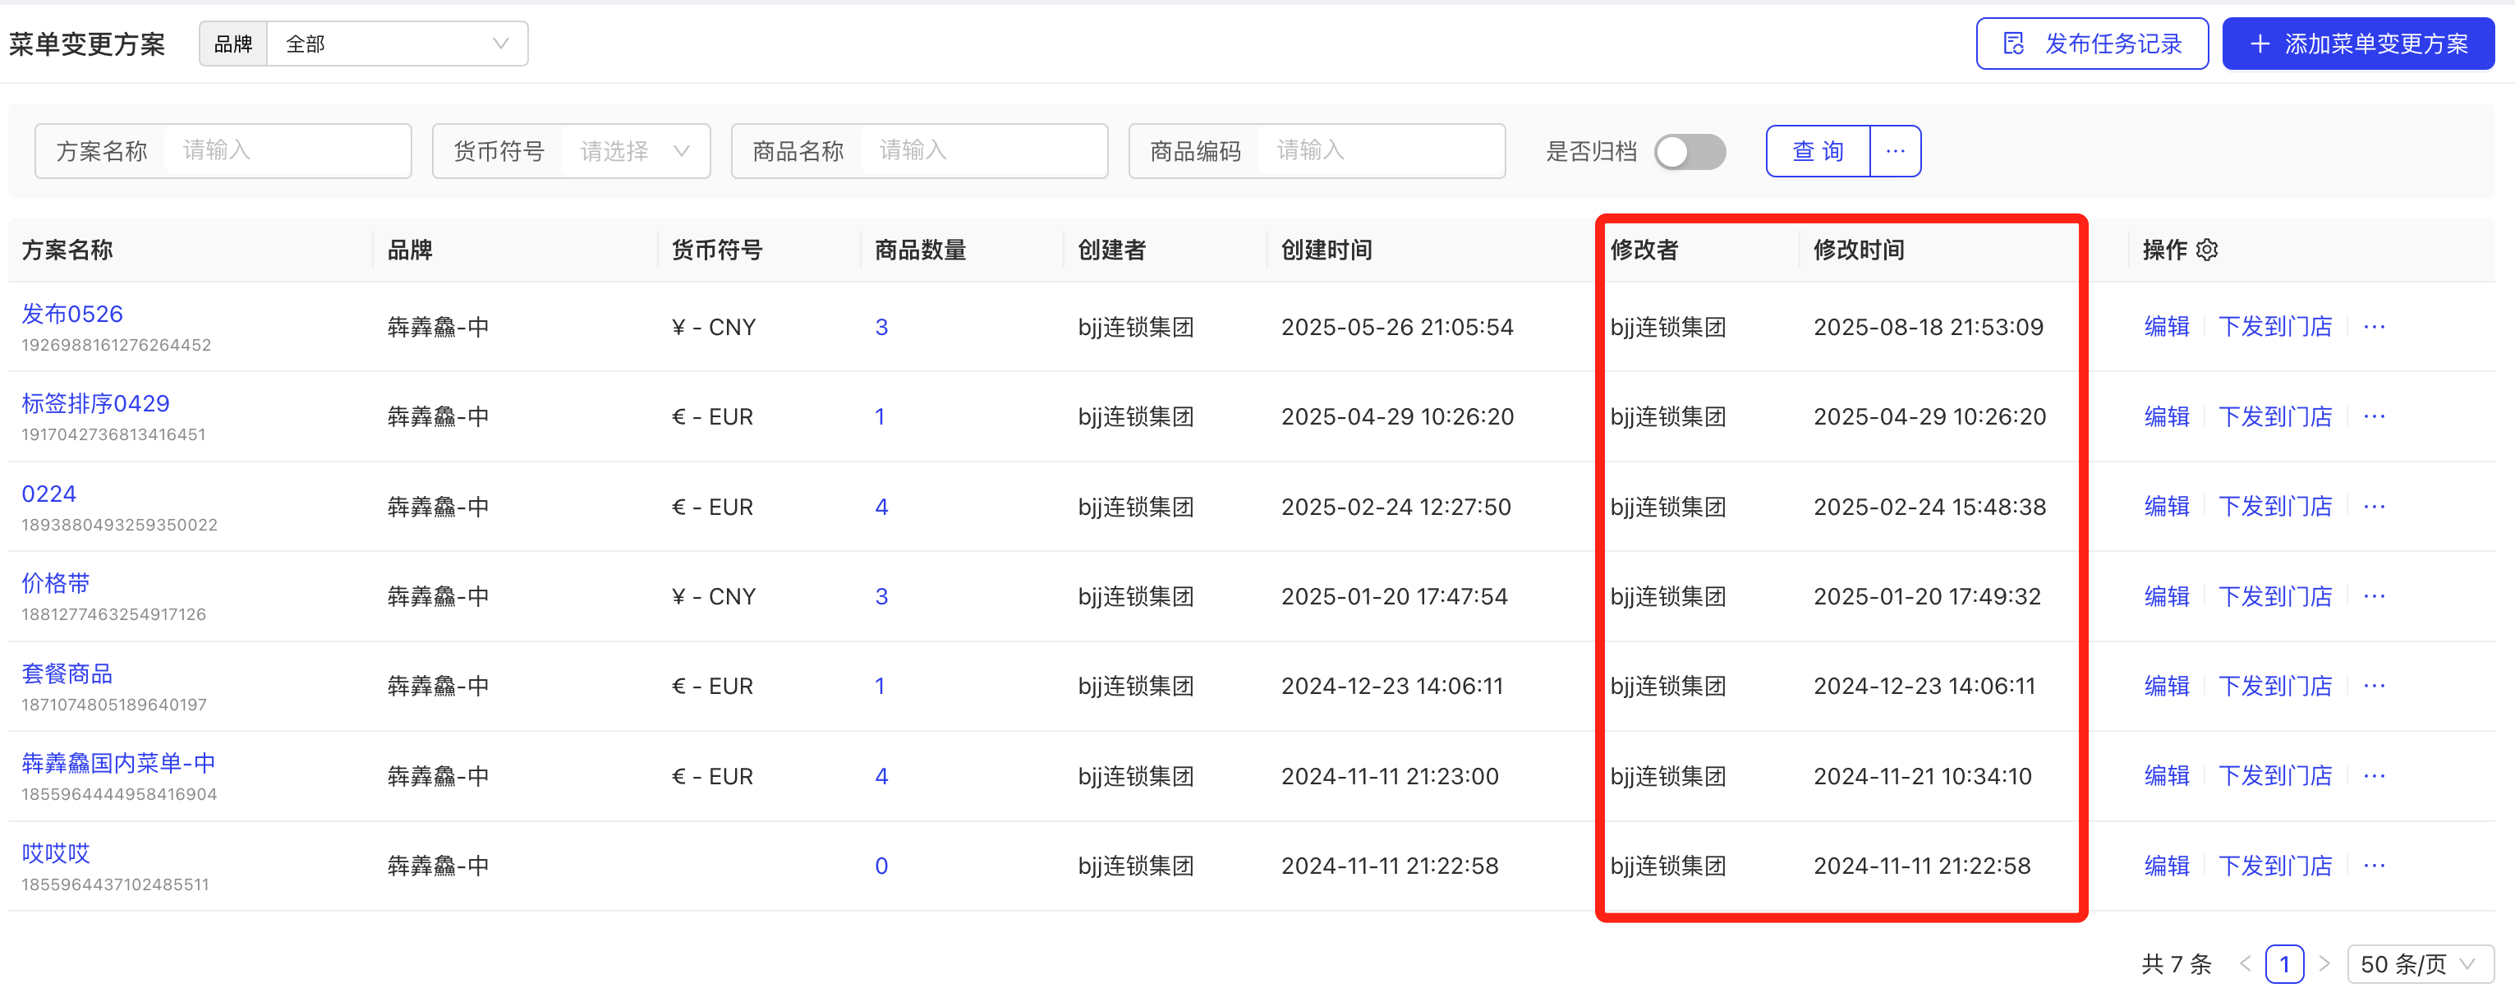Toggle the 是否归档 switch
Image resolution: width=2515 pixels, height=997 pixels.
pyautogui.click(x=1690, y=151)
